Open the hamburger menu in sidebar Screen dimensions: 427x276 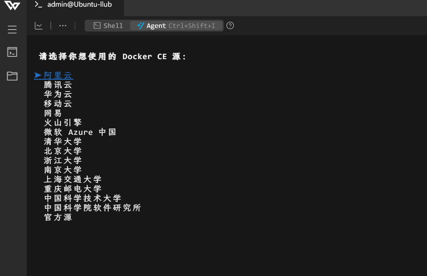[x=12, y=30]
